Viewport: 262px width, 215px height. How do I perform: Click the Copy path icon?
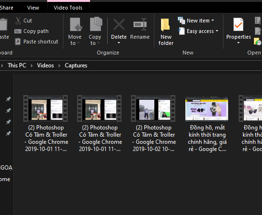(x=18, y=32)
